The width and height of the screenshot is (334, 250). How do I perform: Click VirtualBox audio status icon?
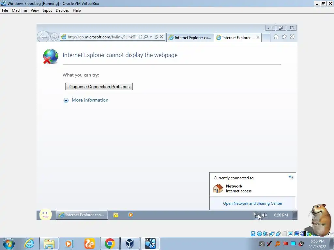coord(266,234)
